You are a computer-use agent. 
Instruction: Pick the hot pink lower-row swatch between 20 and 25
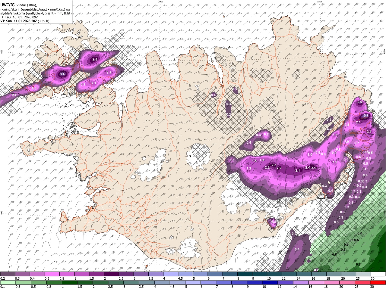pos(347,283)
